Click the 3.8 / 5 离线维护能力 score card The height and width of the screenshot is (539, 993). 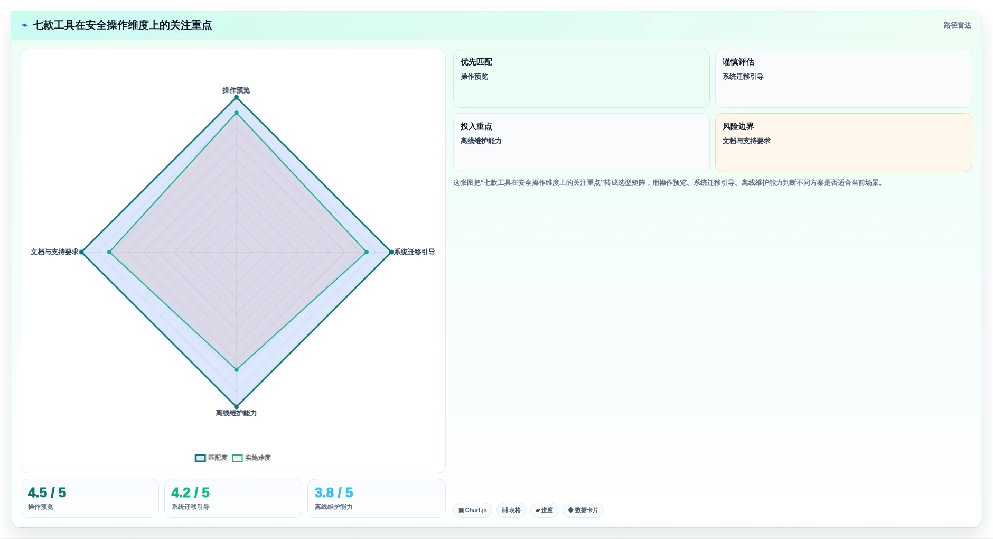click(x=377, y=498)
